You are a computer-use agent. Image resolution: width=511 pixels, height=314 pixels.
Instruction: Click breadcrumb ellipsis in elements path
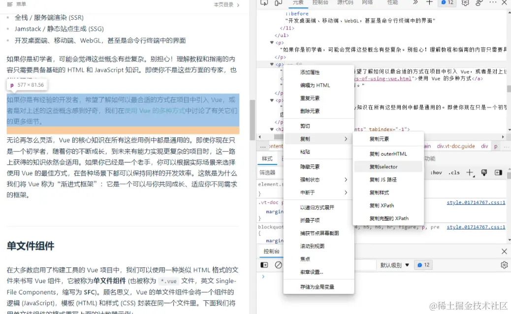tap(263, 146)
